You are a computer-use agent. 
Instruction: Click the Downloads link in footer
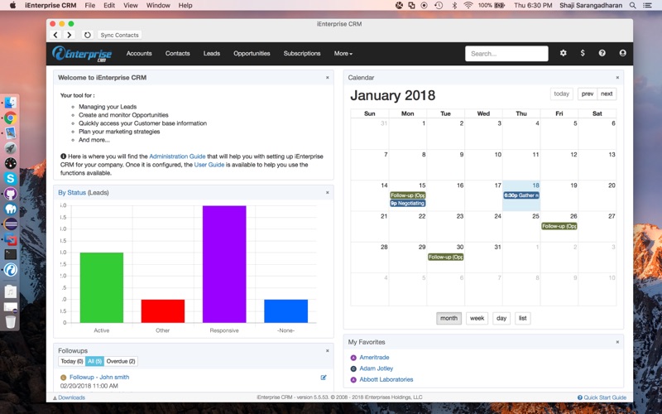(x=71, y=397)
